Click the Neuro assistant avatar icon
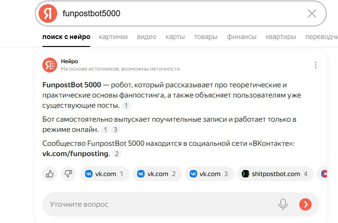The width and height of the screenshot is (338, 223). point(49,65)
